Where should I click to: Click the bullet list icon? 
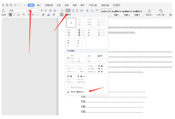pos(62,11)
